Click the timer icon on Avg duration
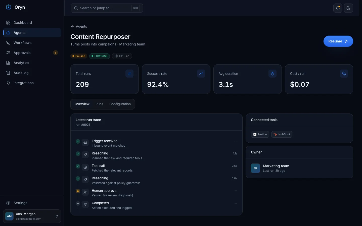362x226 pixels. click(273, 74)
